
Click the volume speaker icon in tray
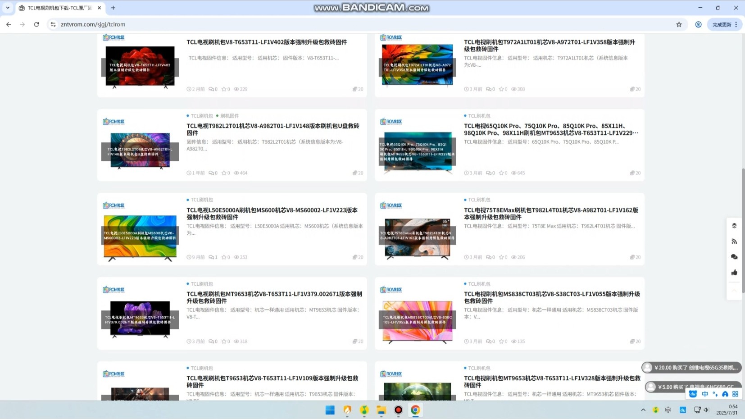706,410
